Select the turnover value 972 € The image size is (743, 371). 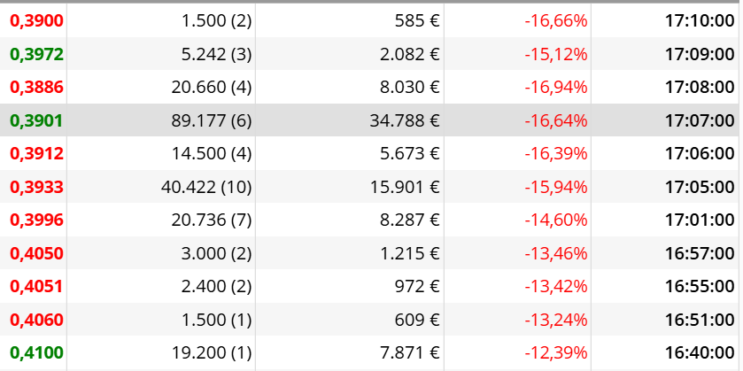[417, 287]
